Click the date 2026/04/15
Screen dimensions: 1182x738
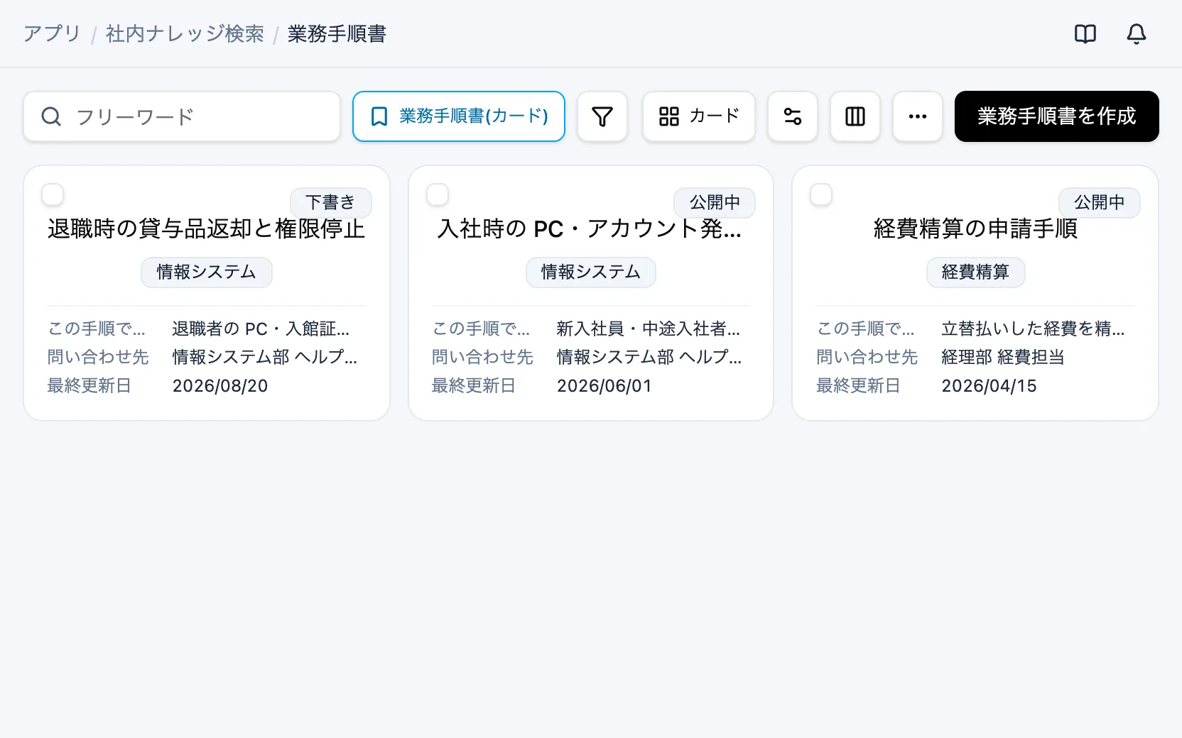989,386
